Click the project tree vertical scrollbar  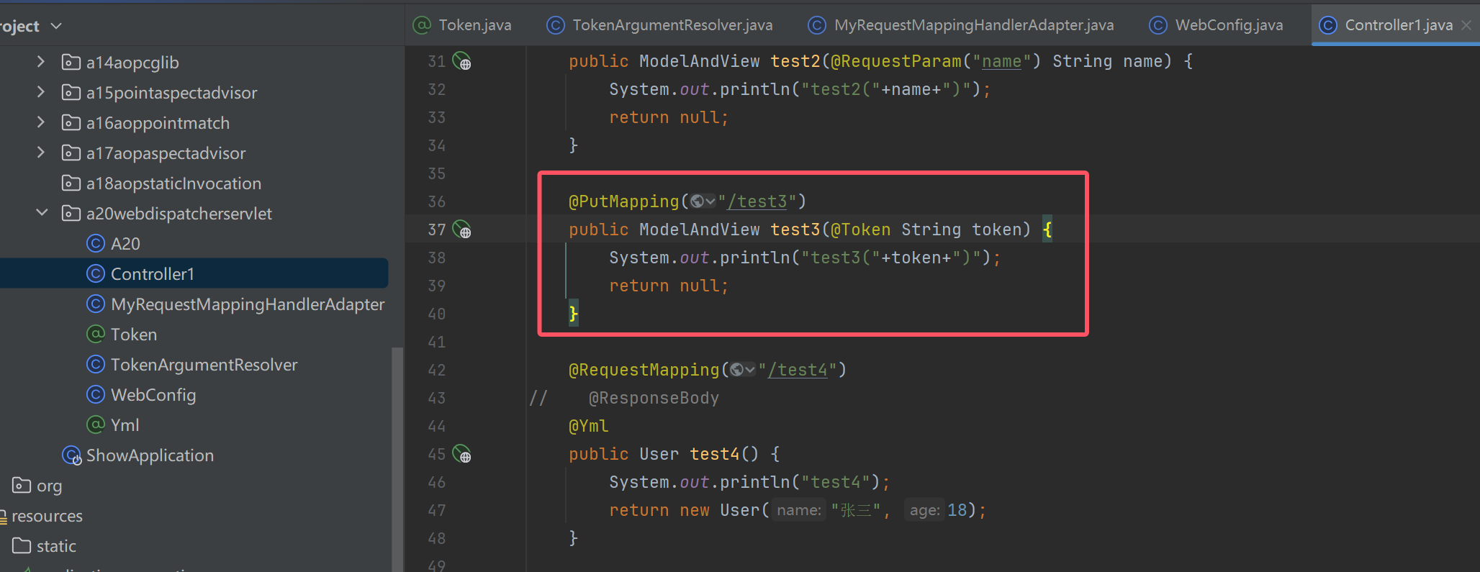[x=397, y=459]
